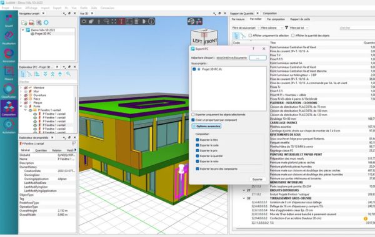Toggle Exporter le ratio checkbox
The height and width of the screenshot is (237, 375).
tap(197, 162)
